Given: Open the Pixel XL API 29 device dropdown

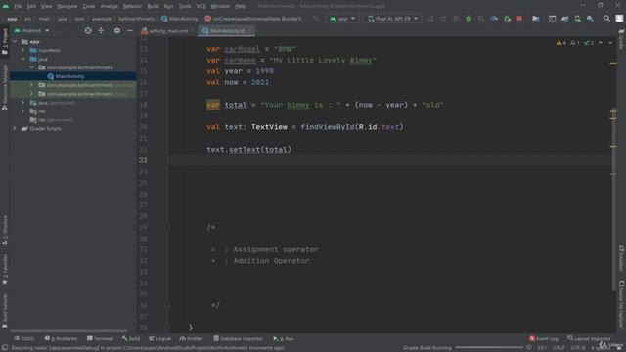Looking at the screenshot, I should tap(392, 19).
